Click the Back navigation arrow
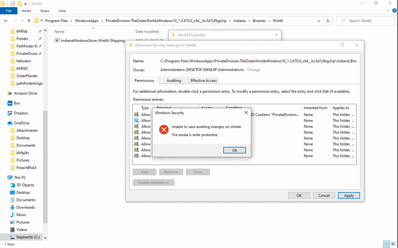398x248 pixels. pyautogui.click(x=6, y=21)
